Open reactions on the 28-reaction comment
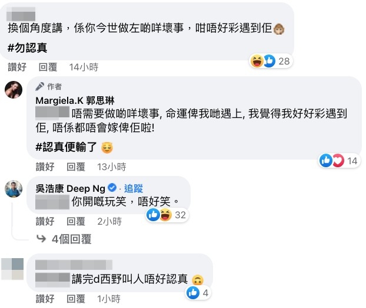 pyautogui.click(x=271, y=61)
